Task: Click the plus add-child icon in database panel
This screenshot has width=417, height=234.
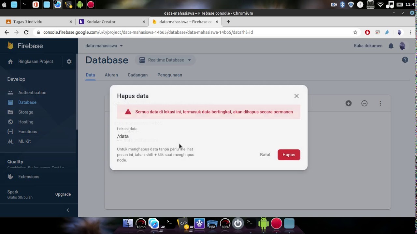Action: click(x=349, y=103)
